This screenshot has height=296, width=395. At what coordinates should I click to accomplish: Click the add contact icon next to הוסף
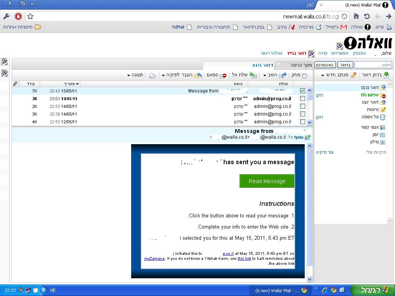(307, 138)
